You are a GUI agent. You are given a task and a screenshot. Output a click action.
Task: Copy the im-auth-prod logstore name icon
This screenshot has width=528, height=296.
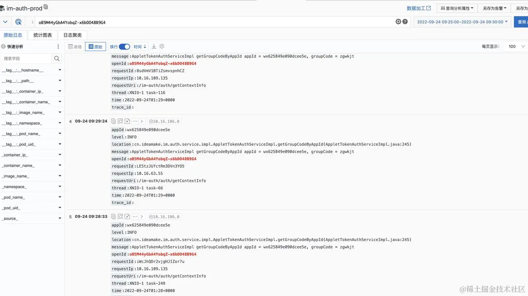46,7
